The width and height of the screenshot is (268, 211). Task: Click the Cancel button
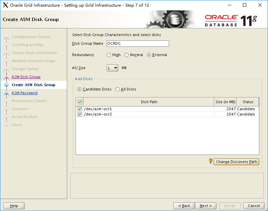coord(254,206)
